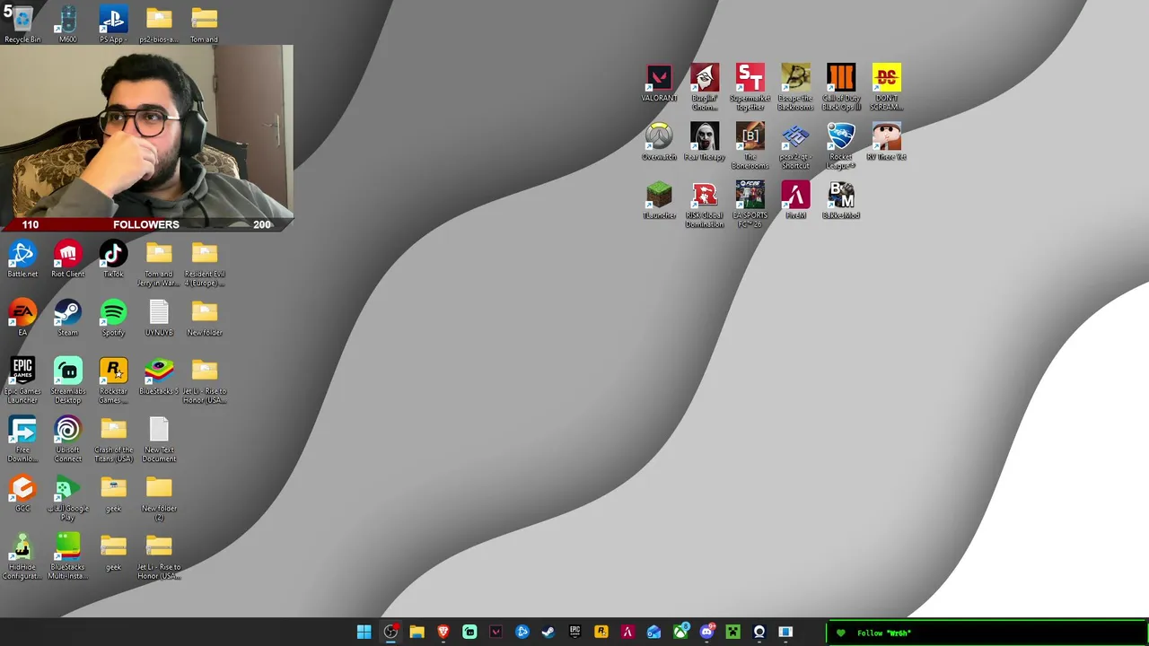Open the Tom and Jerry in War folder
This screenshot has width=1149, height=646.
tap(159, 264)
